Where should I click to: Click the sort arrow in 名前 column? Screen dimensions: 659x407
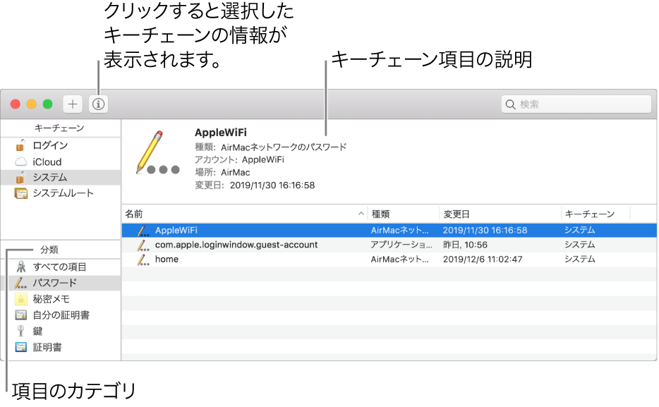(361, 214)
